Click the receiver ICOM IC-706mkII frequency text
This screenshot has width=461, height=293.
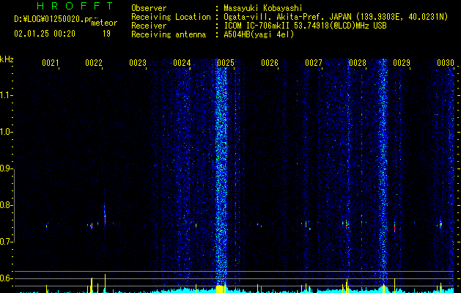305,26
